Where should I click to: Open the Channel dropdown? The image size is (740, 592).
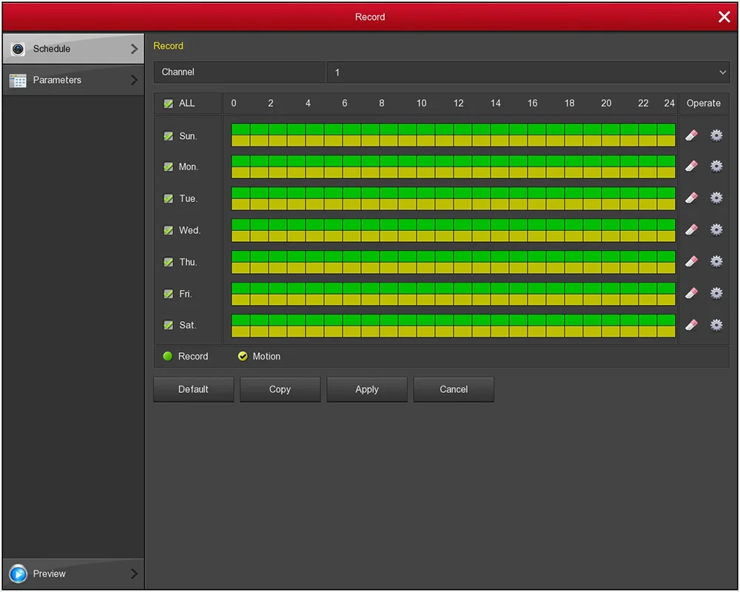coord(528,73)
